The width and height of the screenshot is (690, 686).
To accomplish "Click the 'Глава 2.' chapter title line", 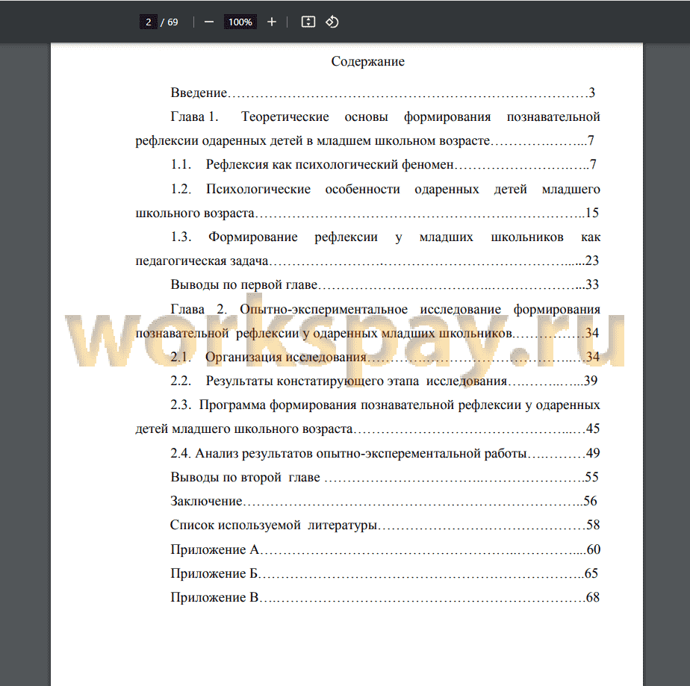I will point(385,309).
